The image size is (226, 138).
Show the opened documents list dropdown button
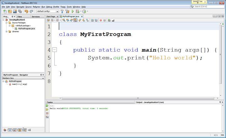click(x=219, y=16)
